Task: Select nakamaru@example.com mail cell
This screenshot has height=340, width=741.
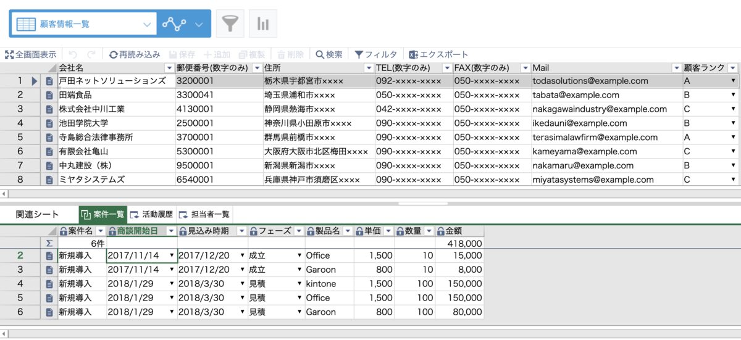Action: coord(606,165)
